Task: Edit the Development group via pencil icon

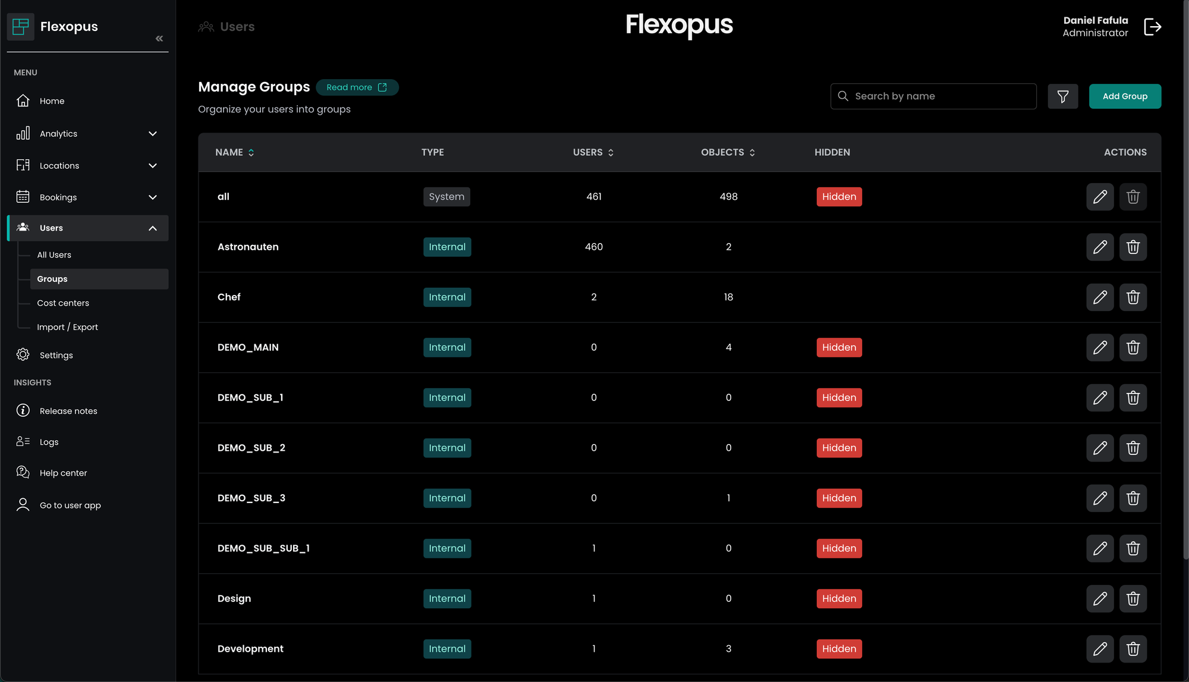Action: pos(1100,649)
